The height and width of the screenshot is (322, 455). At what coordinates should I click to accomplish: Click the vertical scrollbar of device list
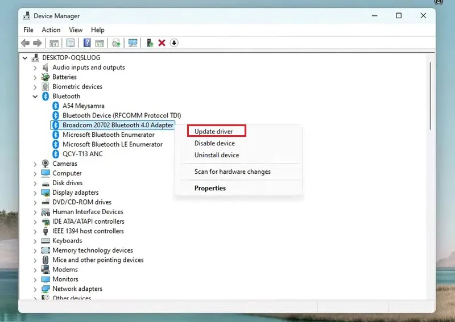[x=431, y=96]
